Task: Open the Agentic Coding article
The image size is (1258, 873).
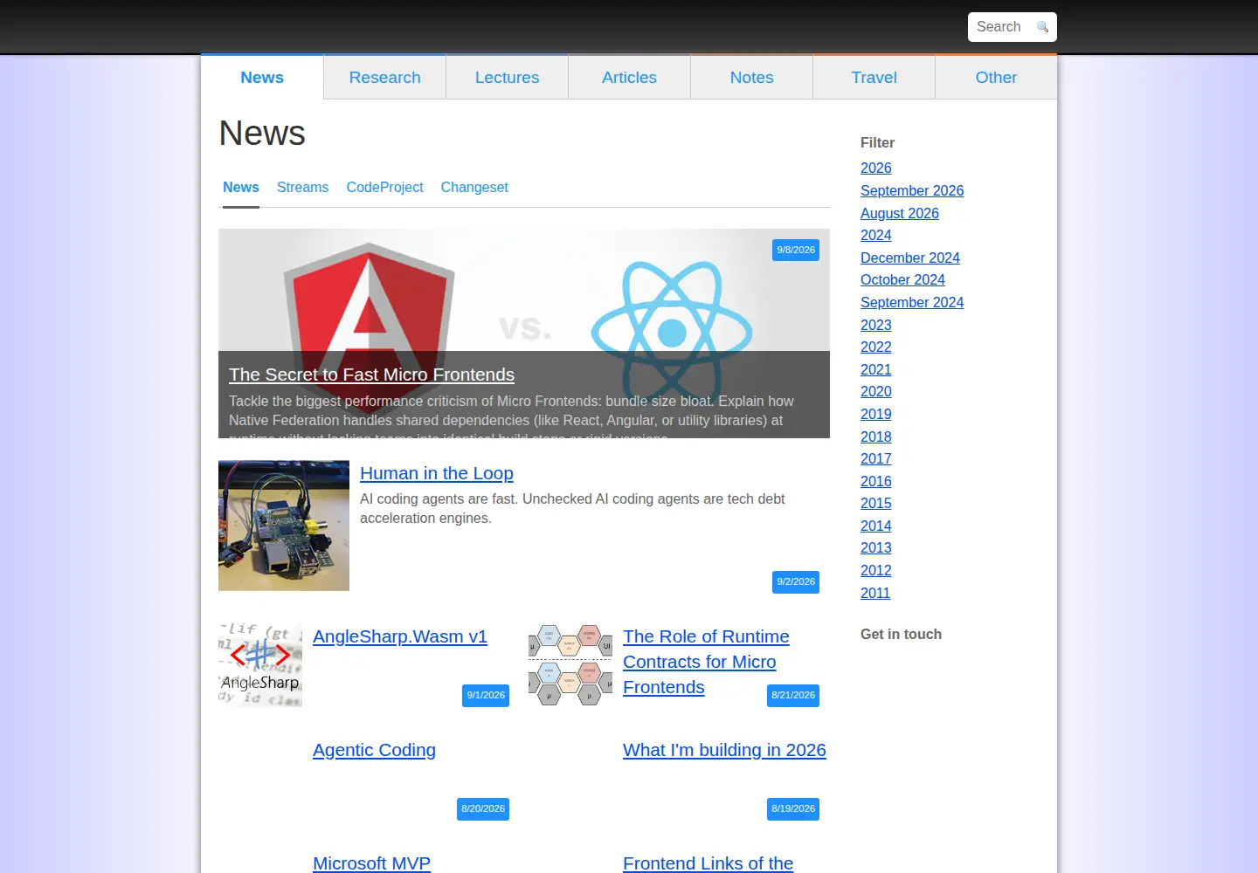Action: pyautogui.click(x=374, y=750)
